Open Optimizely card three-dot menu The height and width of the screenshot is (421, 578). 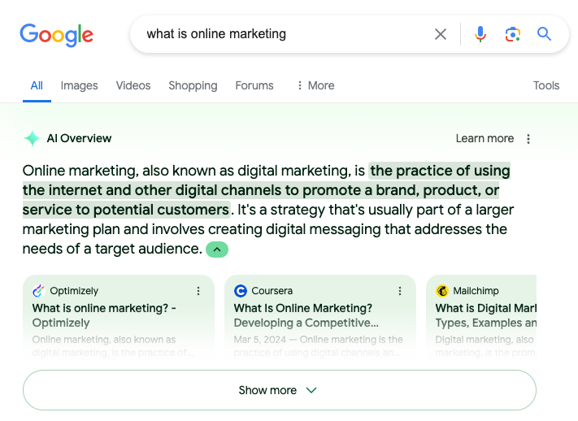[x=198, y=291]
